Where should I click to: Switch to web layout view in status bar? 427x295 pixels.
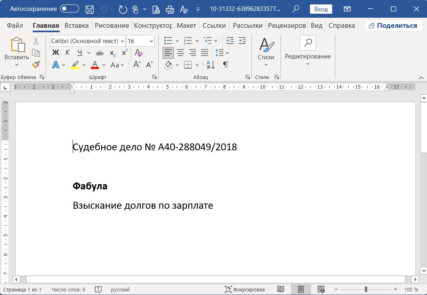(x=321, y=289)
